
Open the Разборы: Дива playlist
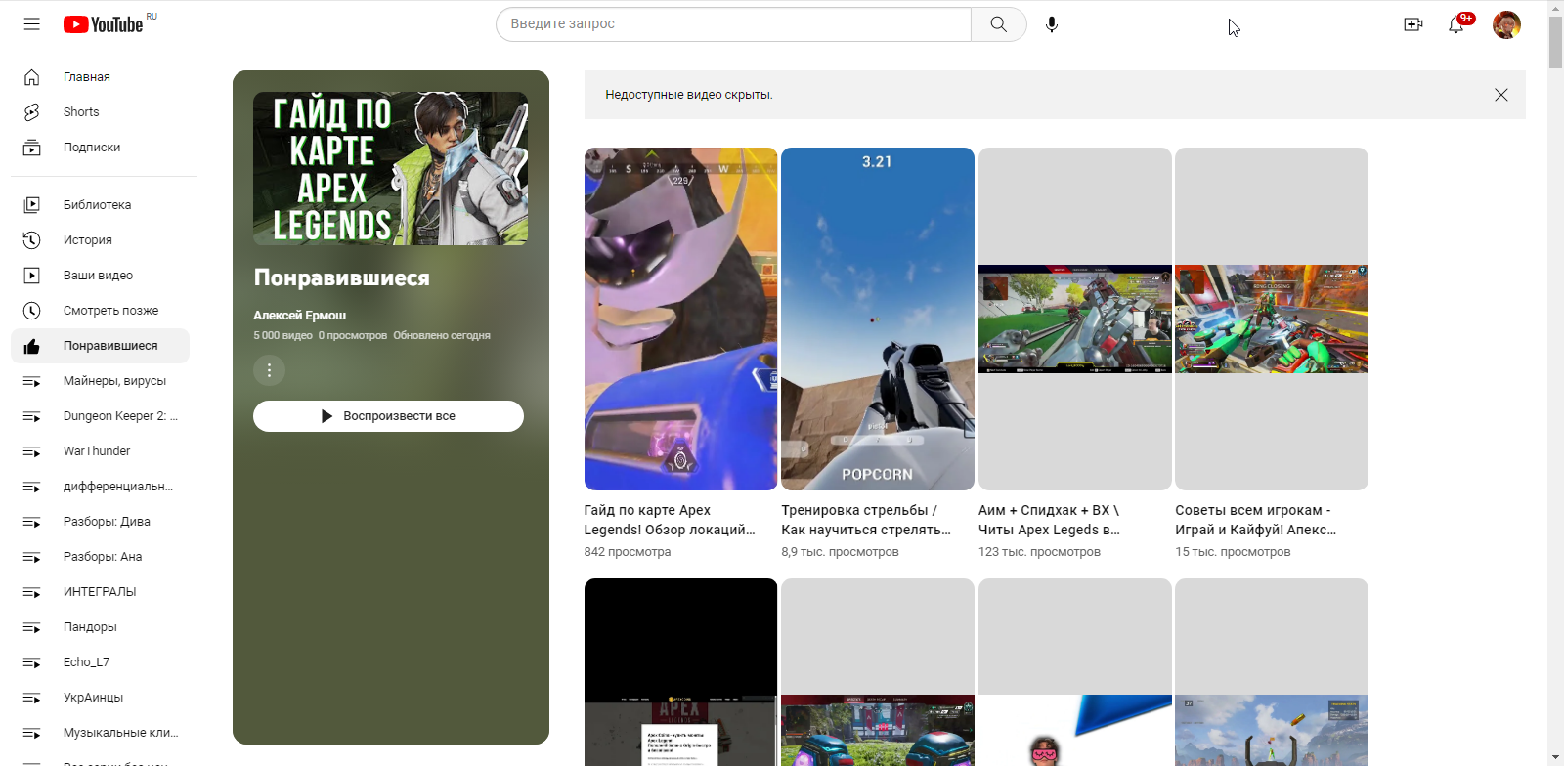point(100,522)
